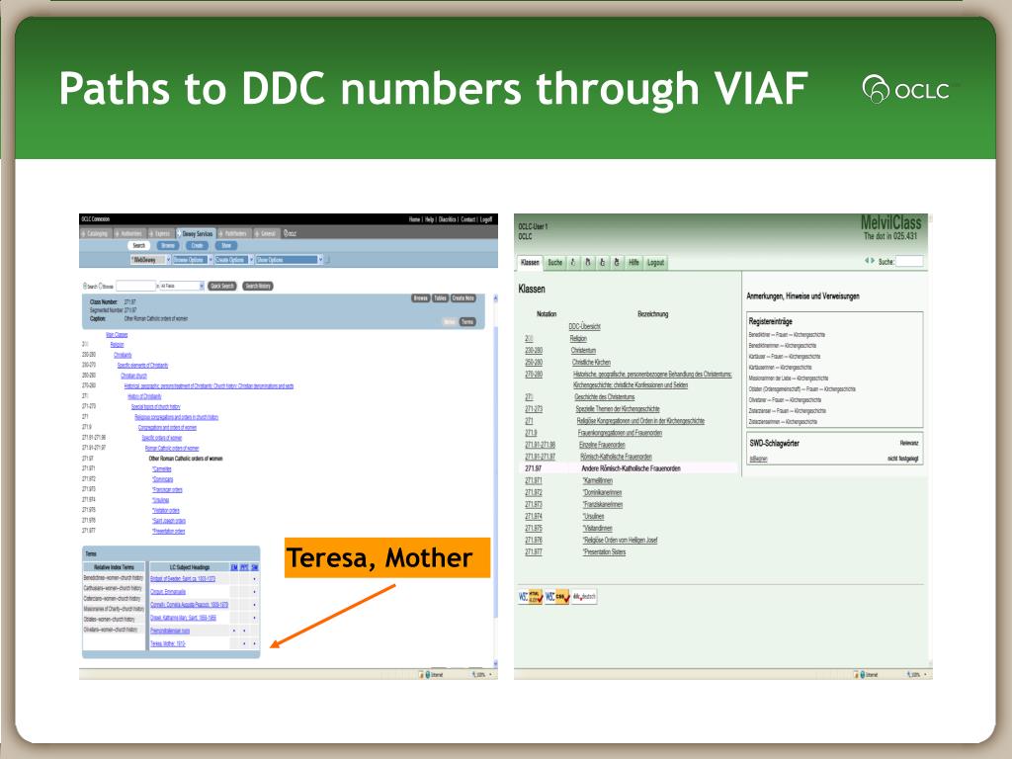Open Dewey Services tab in OCLC Connexion

click(x=195, y=233)
